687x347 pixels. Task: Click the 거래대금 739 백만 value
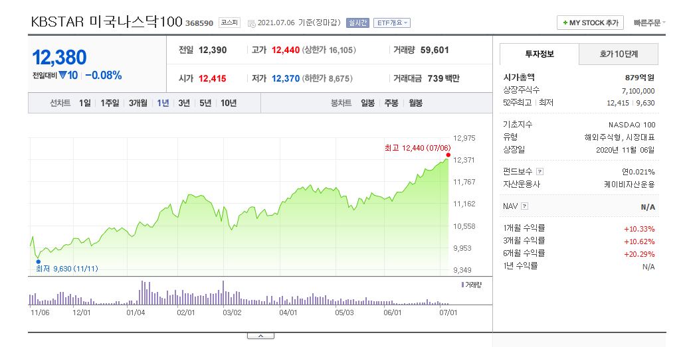pyautogui.click(x=443, y=79)
